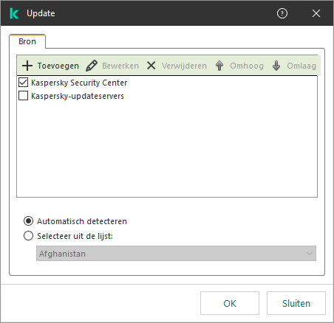Click the Verwijderen toolbar label

click(x=184, y=66)
